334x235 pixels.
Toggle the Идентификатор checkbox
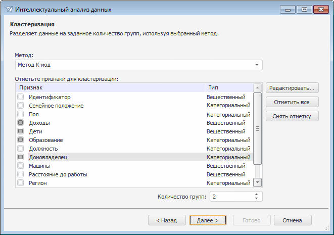coord(21,97)
